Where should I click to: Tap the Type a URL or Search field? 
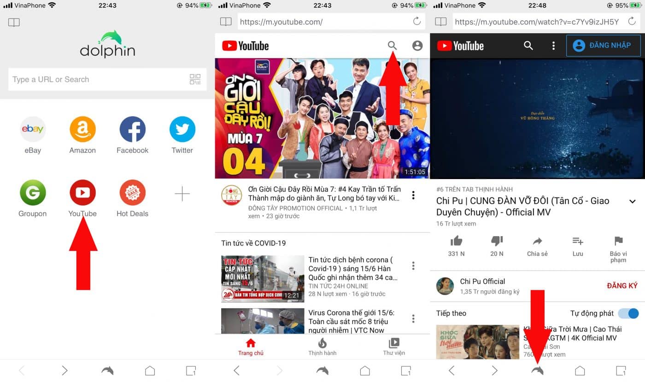point(92,79)
